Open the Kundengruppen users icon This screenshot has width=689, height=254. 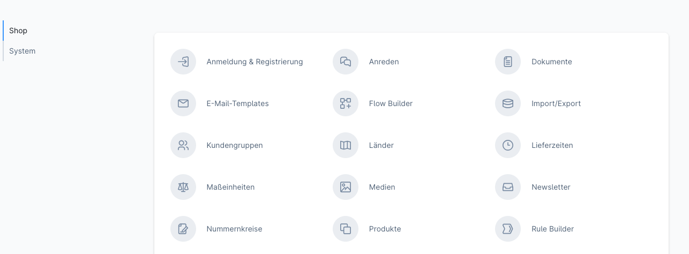pyautogui.click(x=183, y=145)
